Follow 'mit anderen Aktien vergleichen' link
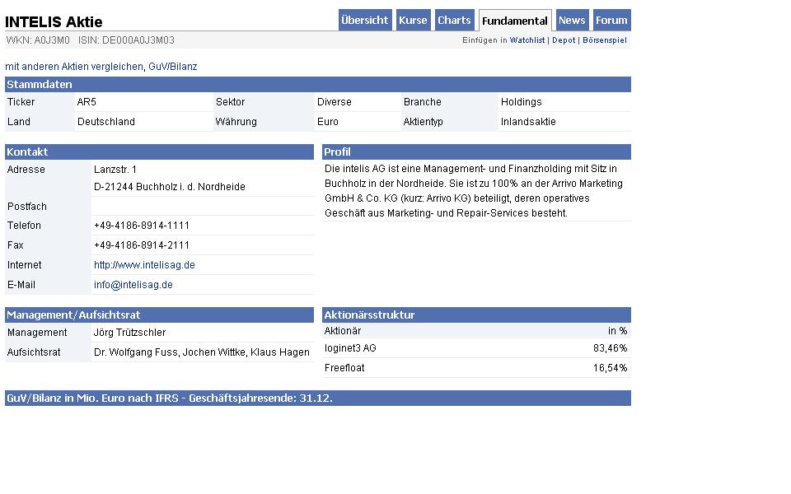791x494 pixels. click(x=74, y=67)
